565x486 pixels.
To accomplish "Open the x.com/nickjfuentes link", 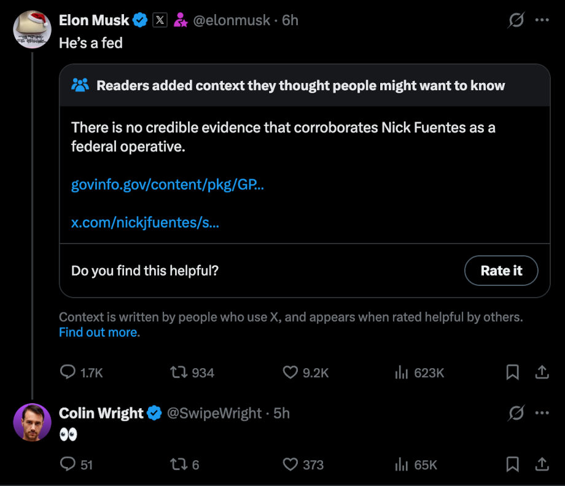I will (x=145, y=222).
